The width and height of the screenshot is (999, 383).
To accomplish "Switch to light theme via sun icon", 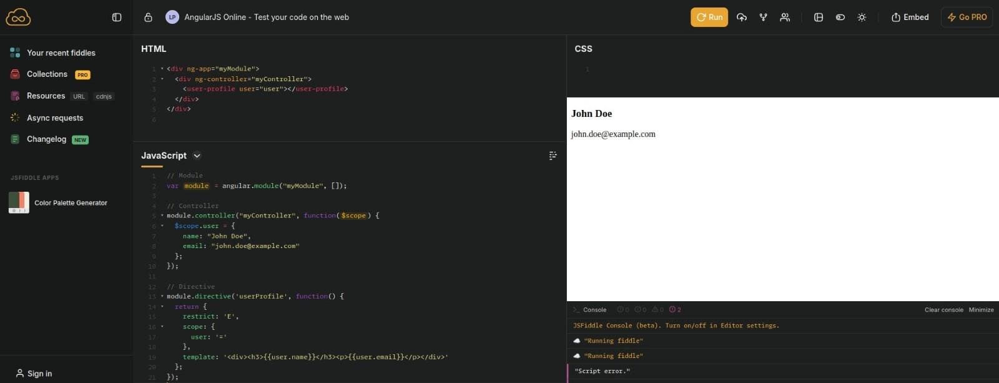I will [862, 17].
